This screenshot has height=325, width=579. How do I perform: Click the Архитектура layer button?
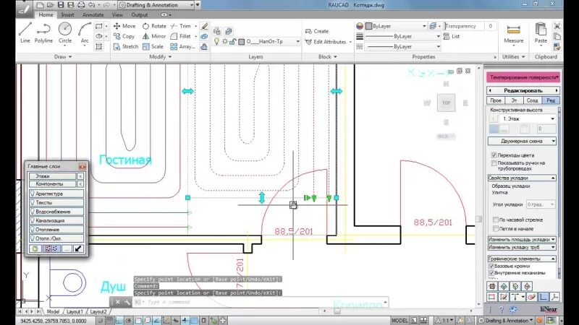(56, 194)
